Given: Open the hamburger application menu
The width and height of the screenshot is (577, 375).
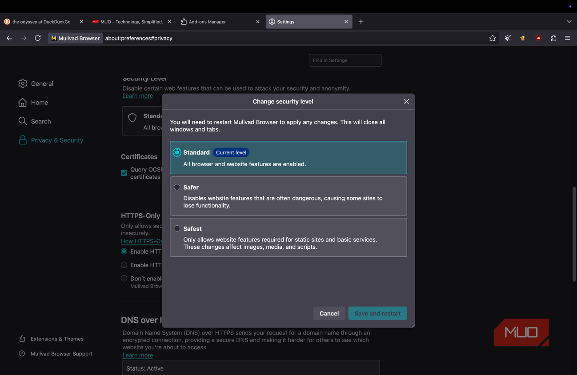Looking at the screenshot, I should [x=568, y=38].
